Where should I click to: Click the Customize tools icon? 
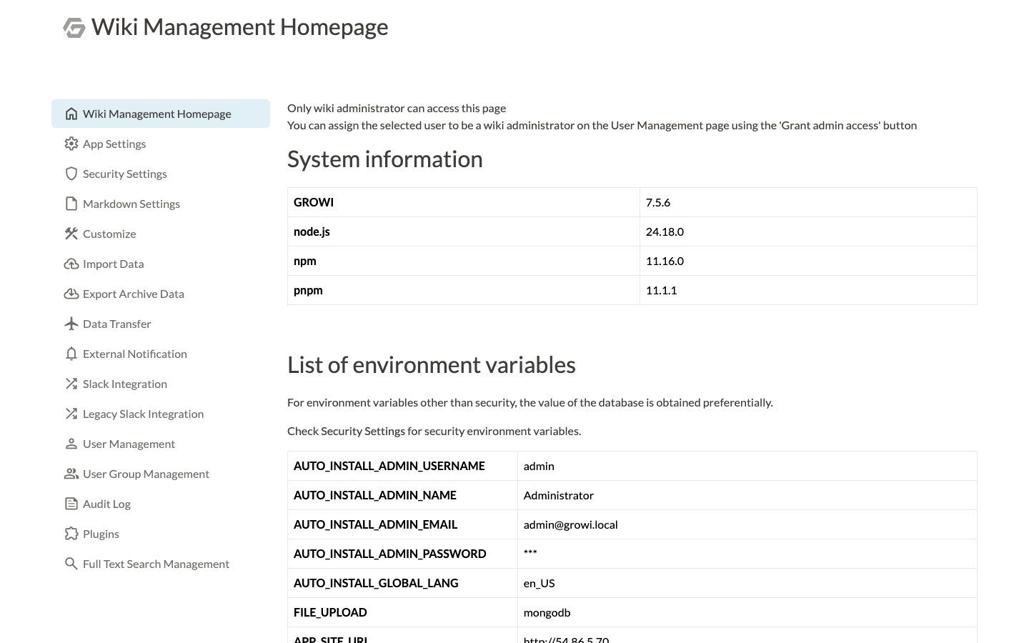(x=71, y=234)
